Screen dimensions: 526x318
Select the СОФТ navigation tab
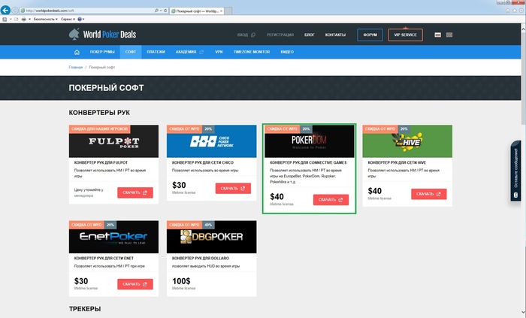(131, 52)
